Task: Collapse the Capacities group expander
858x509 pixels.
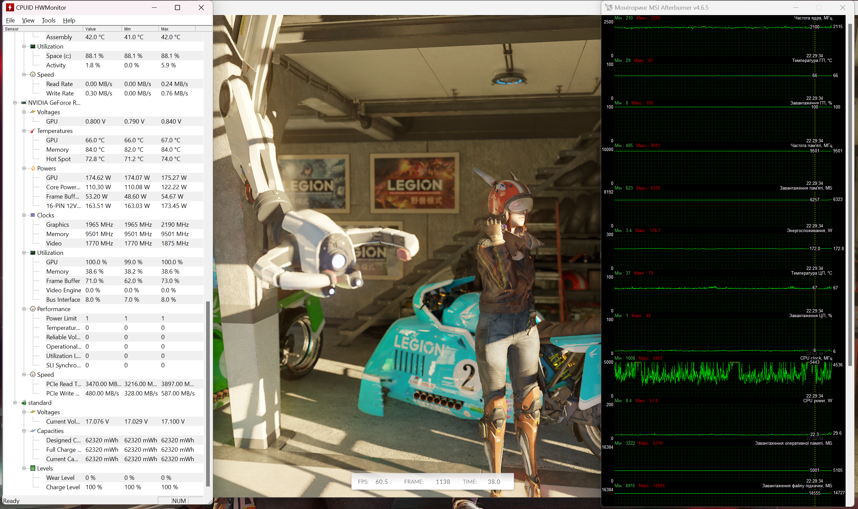Action: pos(24,431)
